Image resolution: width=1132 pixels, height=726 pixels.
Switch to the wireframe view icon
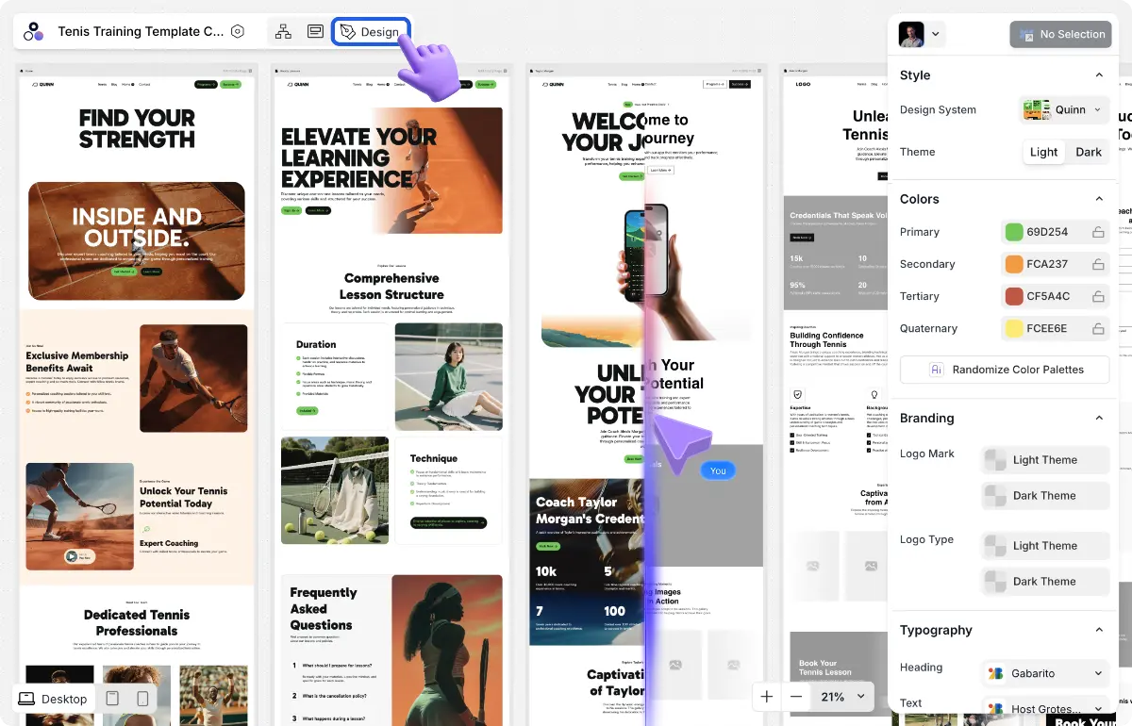click(x=315, y=31)
